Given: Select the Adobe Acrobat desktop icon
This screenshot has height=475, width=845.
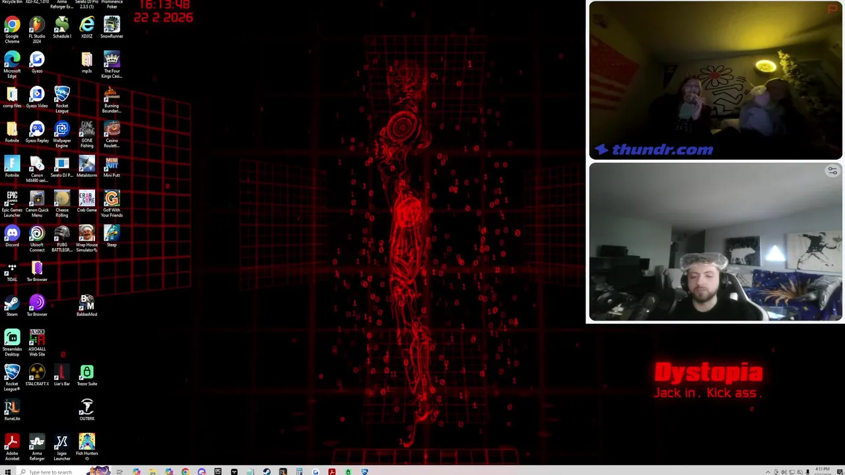Looking at the screenshot, I should tap(12, 447).
